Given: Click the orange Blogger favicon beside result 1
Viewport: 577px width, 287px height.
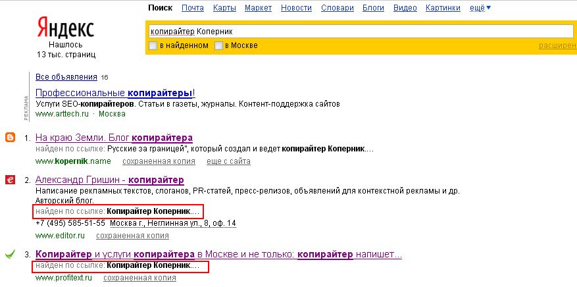Looking at the screenshot, I should [x=11, y=137].
